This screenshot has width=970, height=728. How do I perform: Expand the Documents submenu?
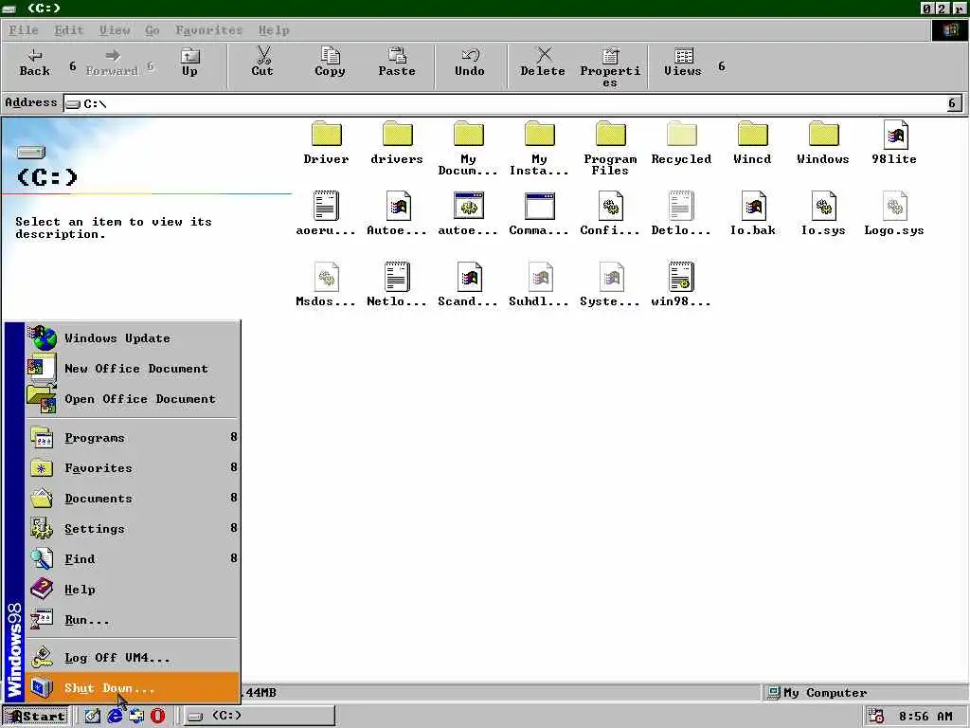click(133, 499)
